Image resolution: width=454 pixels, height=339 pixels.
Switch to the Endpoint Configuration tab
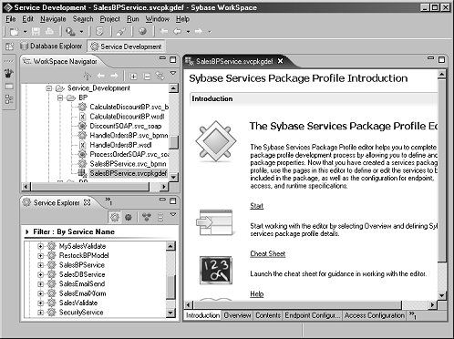click(312, 315)
